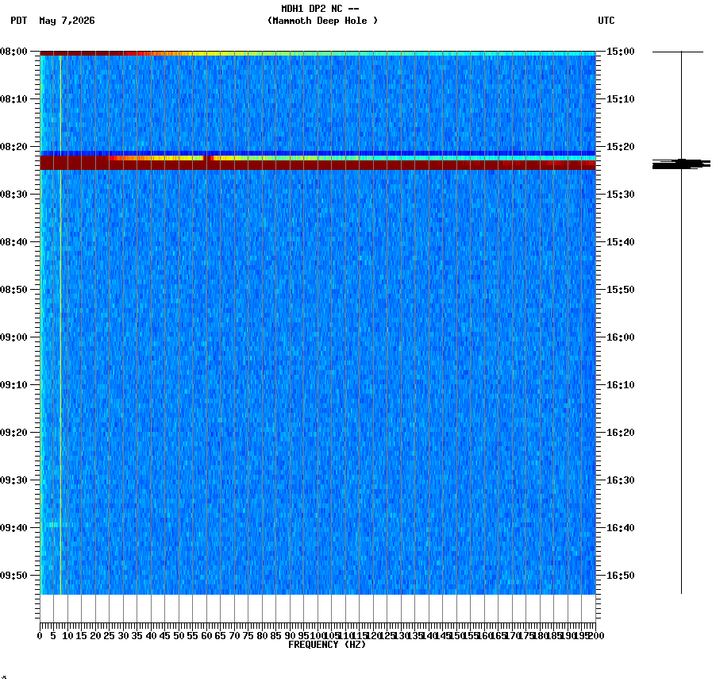Select the PDT time label "09:10"
The width and height of the screenshot is (716, 686).
(x=13, y=385)
